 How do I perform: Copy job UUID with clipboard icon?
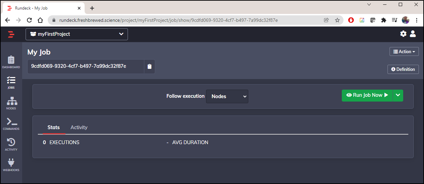[x=149, y=66]
